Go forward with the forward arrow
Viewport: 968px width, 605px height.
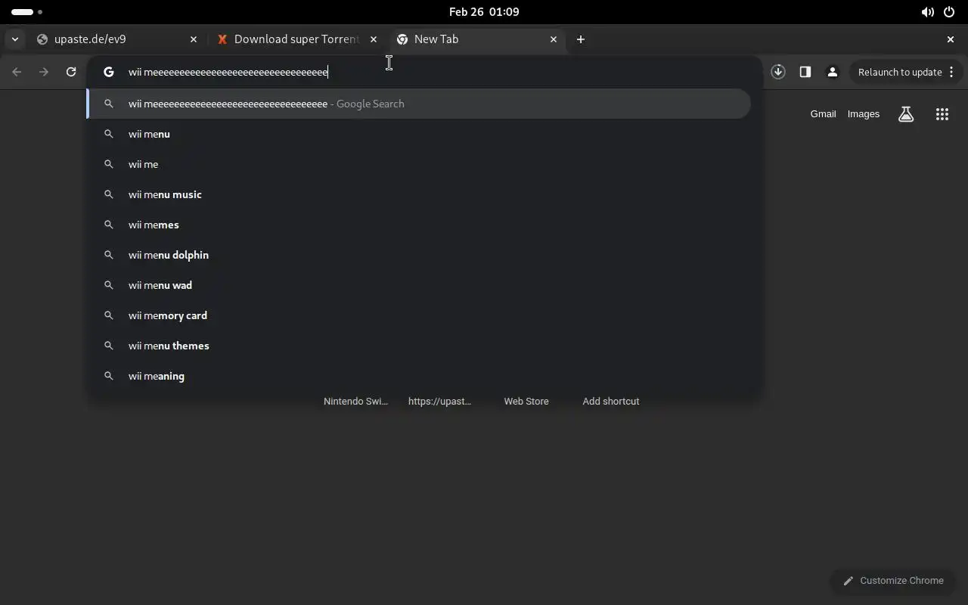pyautogui.click(x=44, y=72)
